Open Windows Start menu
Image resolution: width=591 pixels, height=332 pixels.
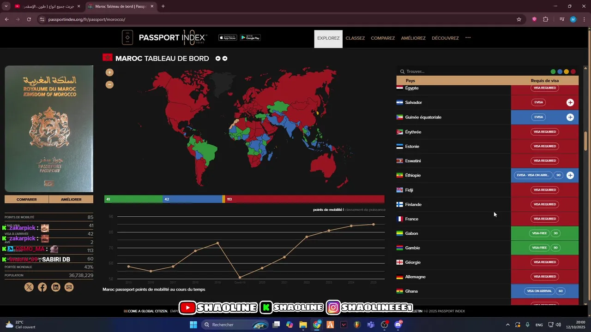(x=193, y=325)
